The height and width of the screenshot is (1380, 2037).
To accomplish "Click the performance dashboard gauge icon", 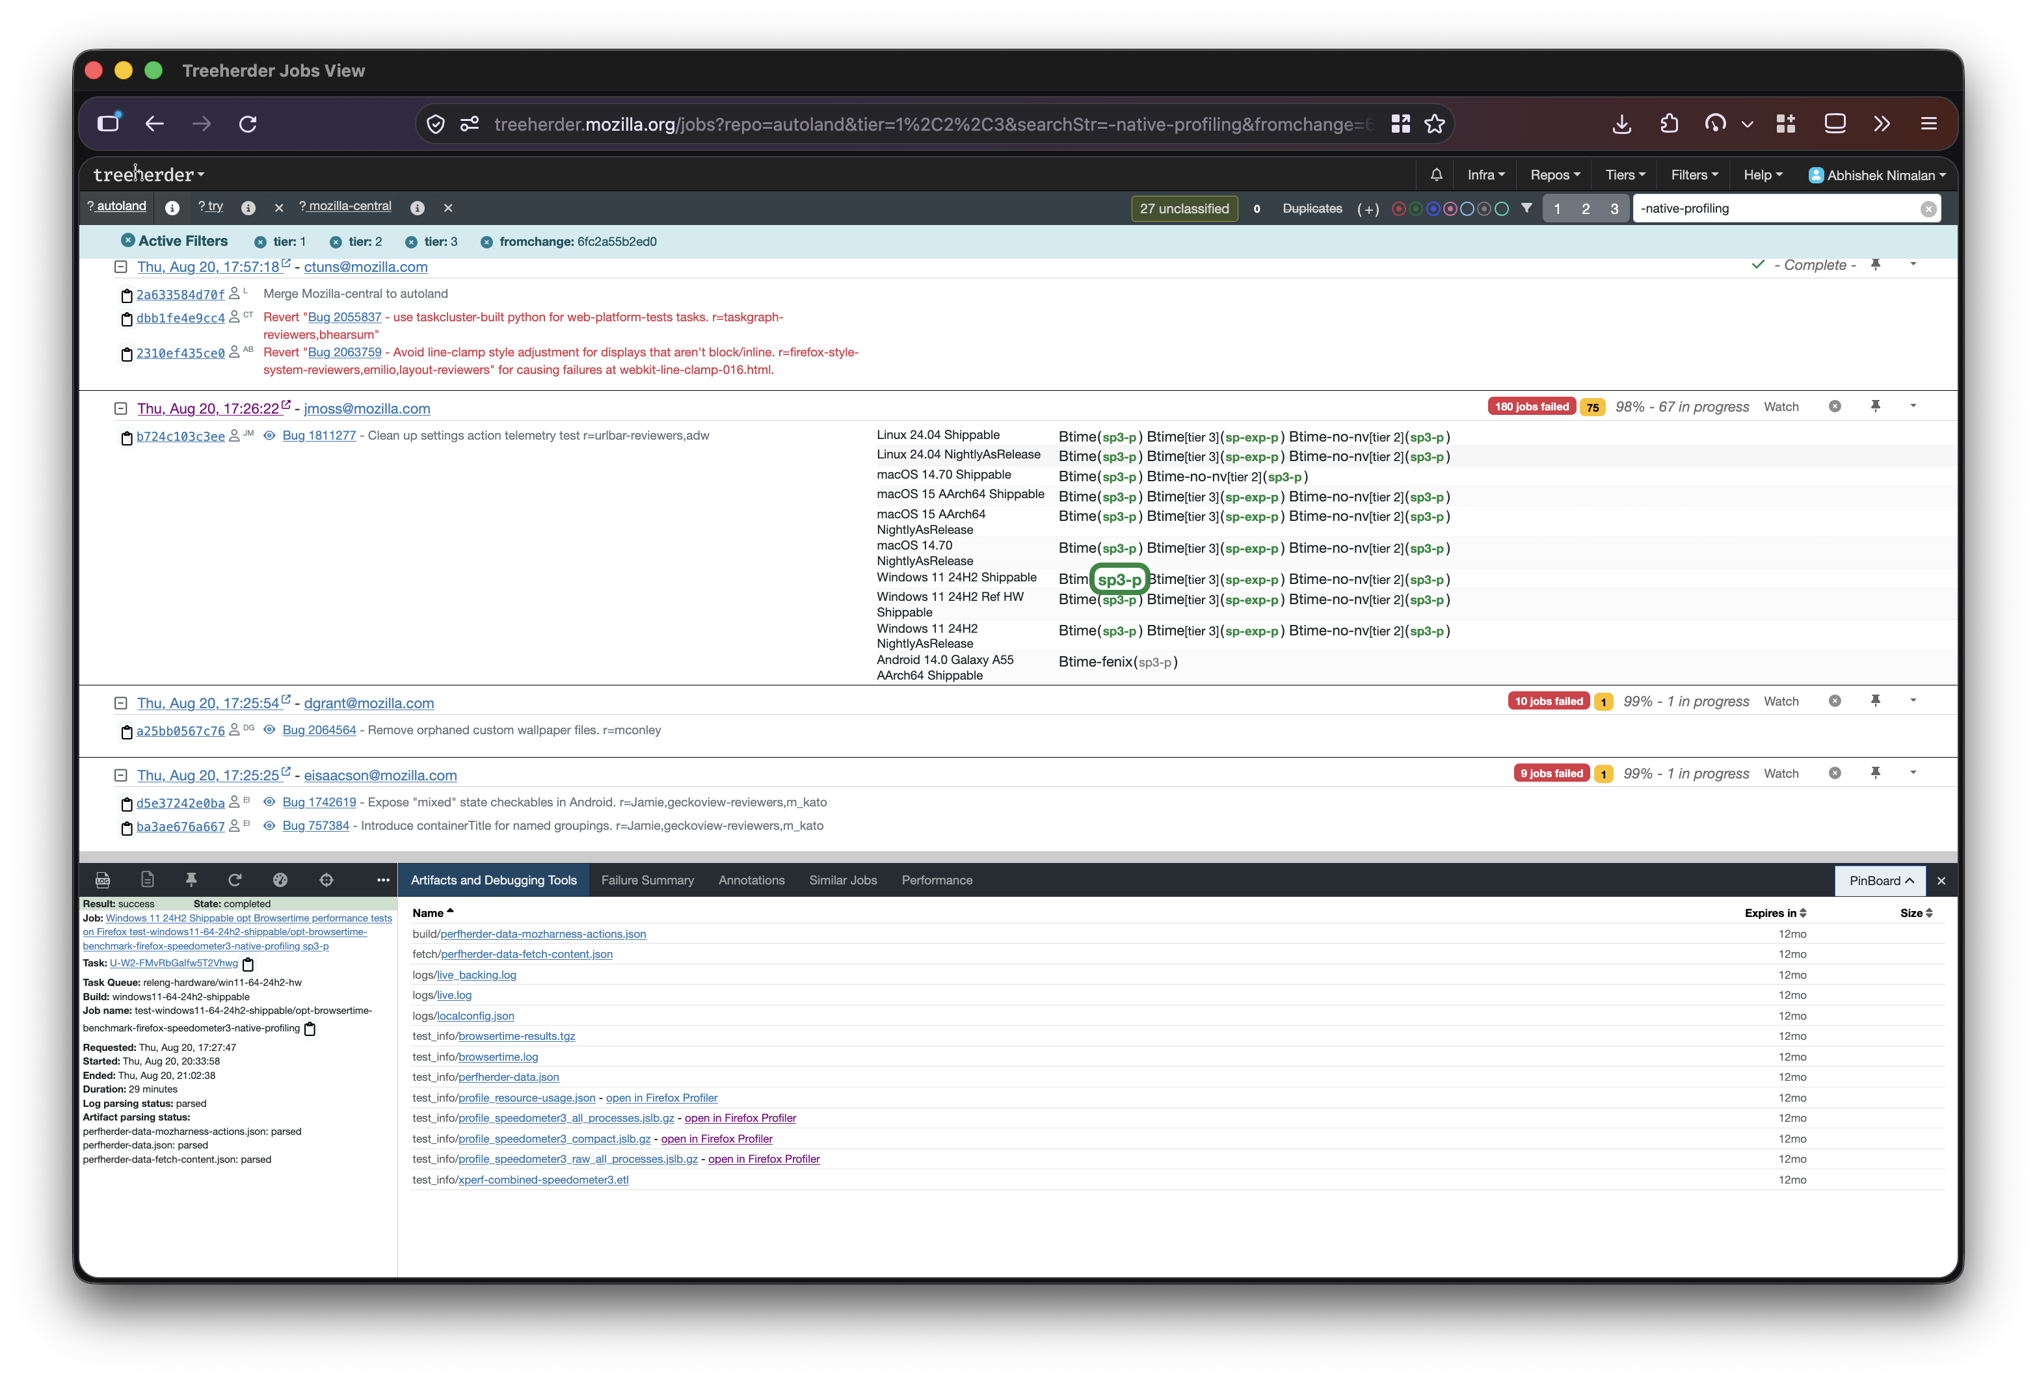I will [x=280, y=880].
